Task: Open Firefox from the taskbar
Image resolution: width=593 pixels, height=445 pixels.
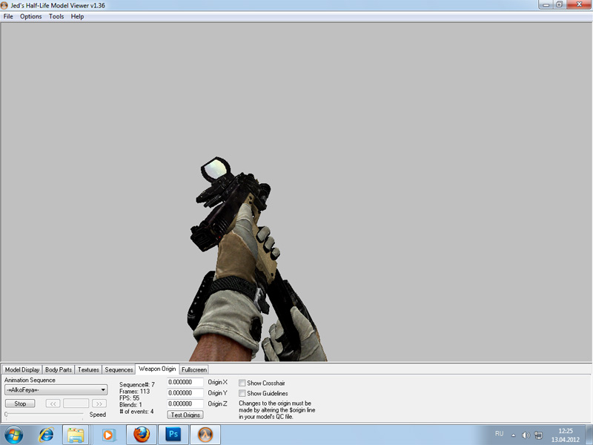Action: [x=142, y=434]
